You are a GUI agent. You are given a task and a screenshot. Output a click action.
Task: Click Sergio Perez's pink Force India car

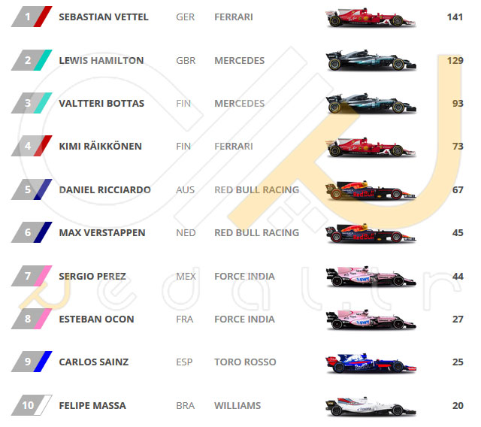[371, 277]
